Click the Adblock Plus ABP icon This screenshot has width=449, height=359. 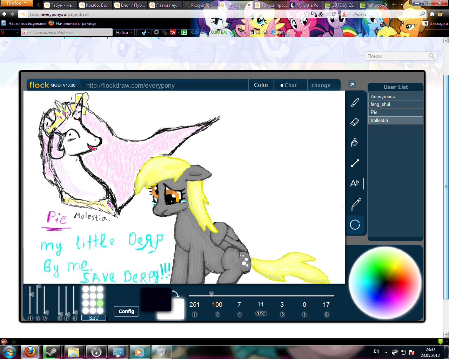tap(4, 341)
